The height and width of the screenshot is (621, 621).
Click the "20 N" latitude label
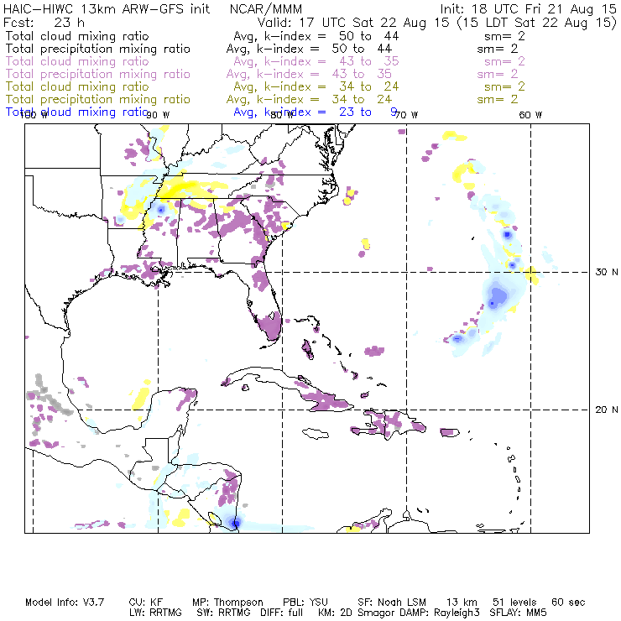click(607, 410)
